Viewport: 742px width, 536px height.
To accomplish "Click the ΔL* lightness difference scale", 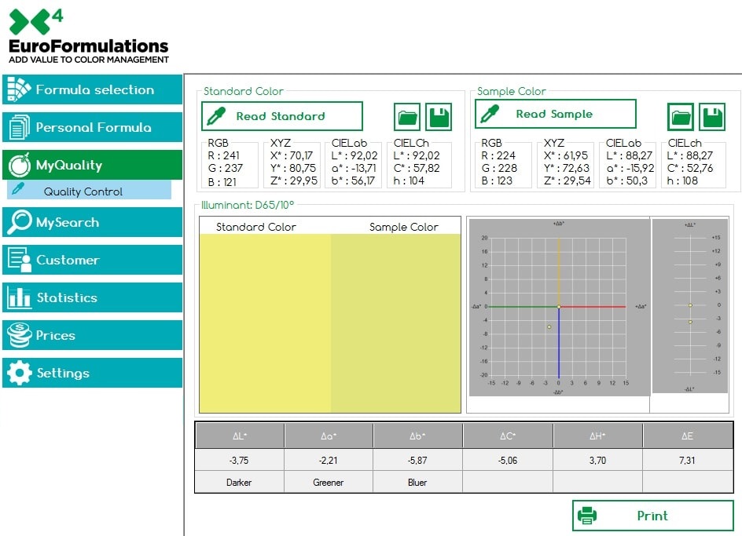I will 690,306.
